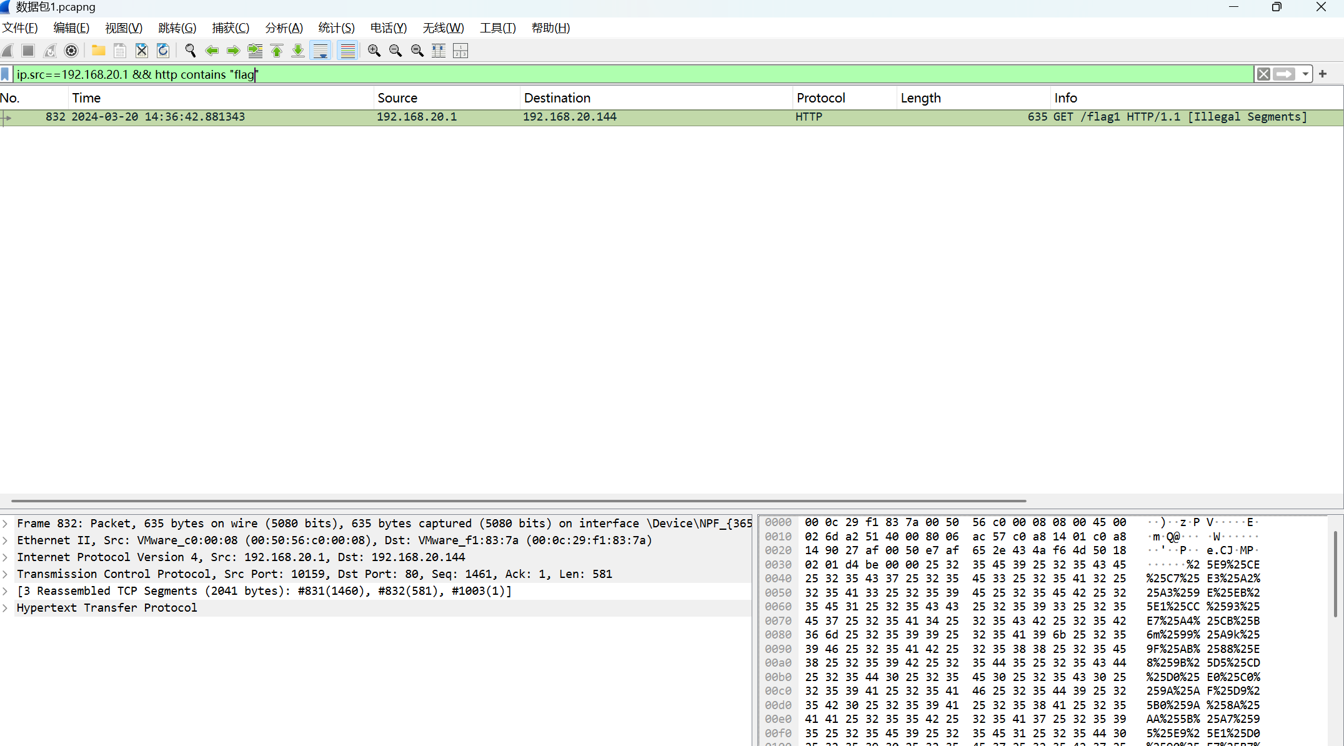This screenshot has width=1344, height=746.
Task: Toggle packet list colorization
Action: (347, 51)
